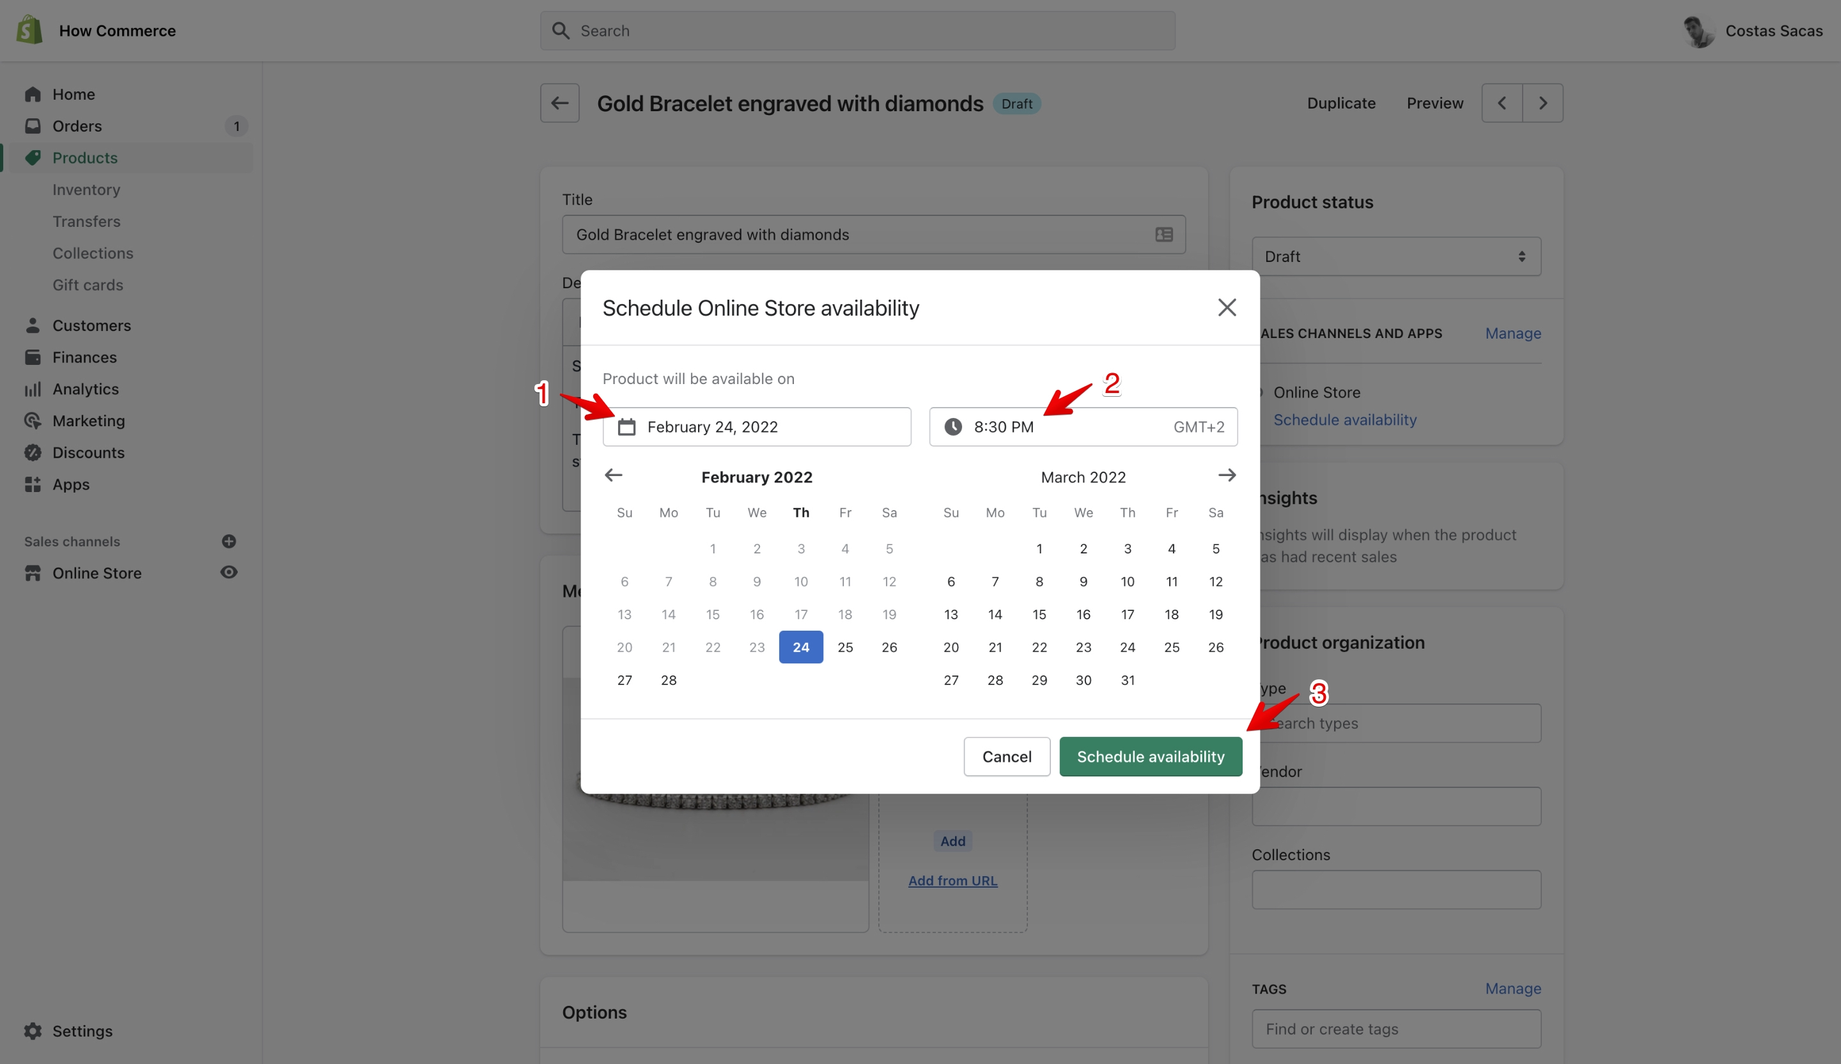1841x1064 pixels.
Task: Click the Preview button
Action: tap(1435, 103)
